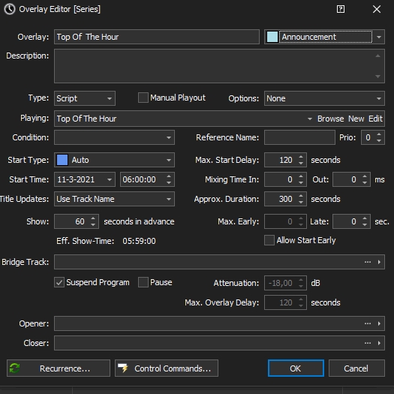
Task: Click the Overlay Editor clock icon
Action: [10, 9]
